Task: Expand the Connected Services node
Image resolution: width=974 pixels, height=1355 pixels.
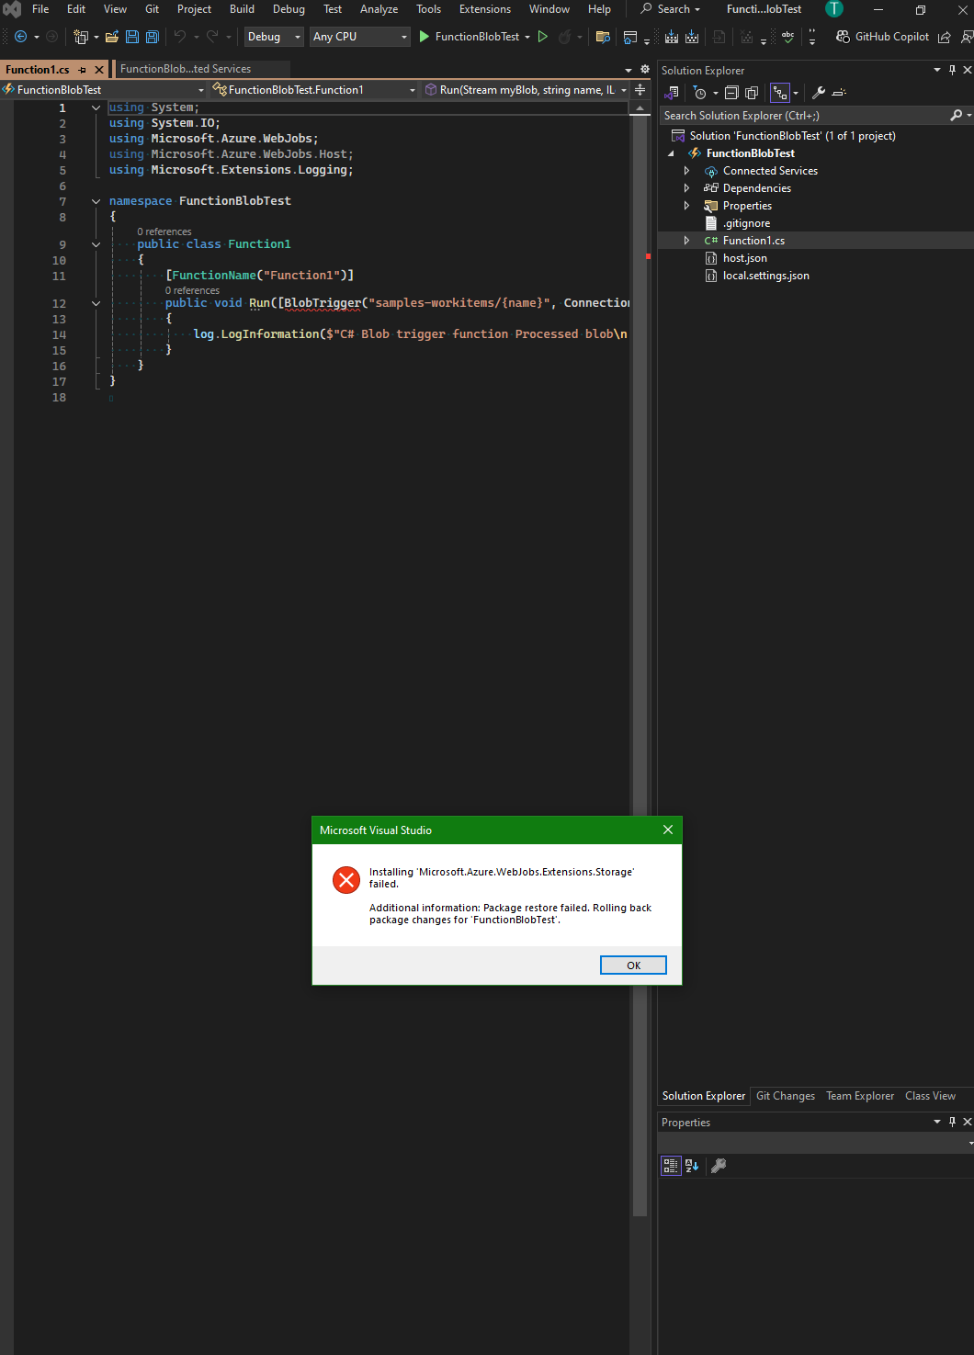Action: [686, 171]
